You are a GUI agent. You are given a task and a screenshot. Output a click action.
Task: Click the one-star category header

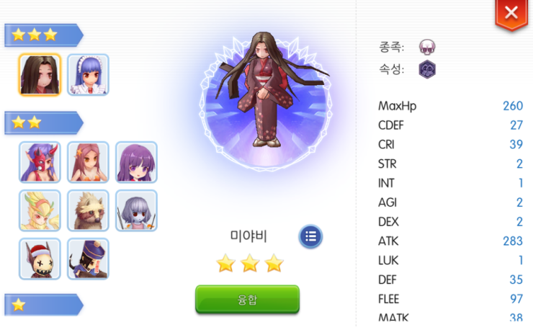[x=43, y=305]
